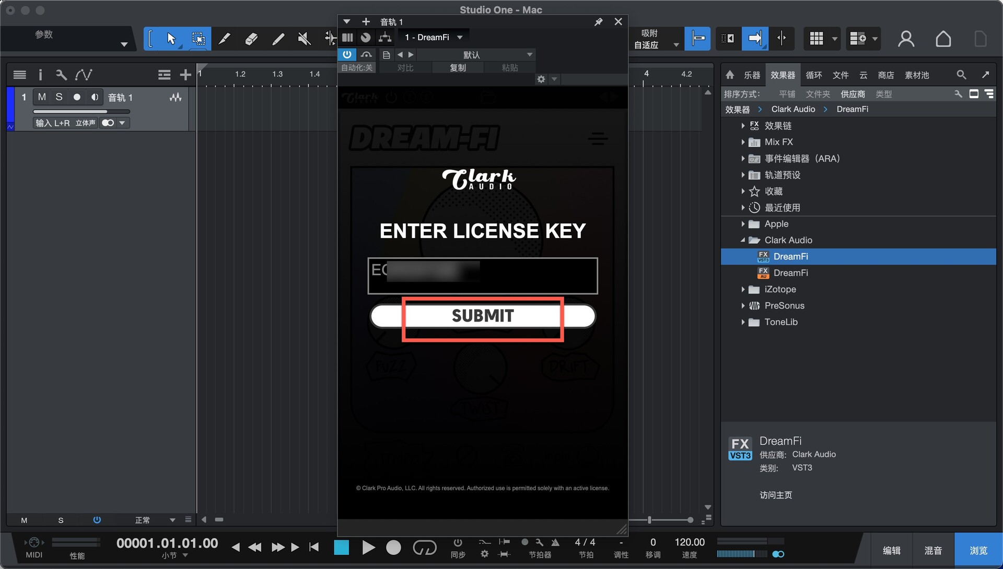Click transport Stop button
1003x569 pixels.
[x=342, y=548]
